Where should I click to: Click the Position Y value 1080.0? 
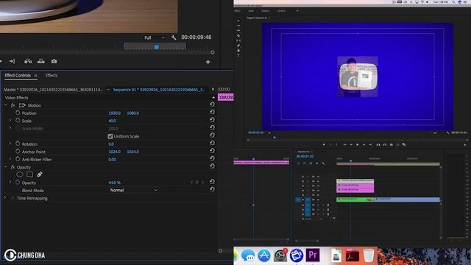tap(132, 113)
